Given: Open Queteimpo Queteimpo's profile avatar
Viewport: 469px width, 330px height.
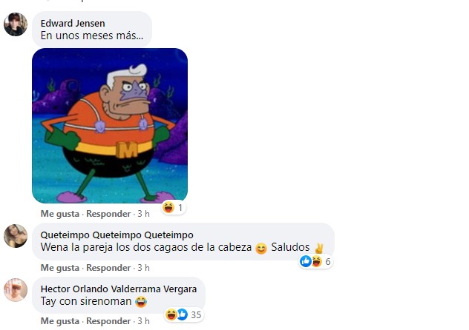Looking at the screenshot, I should (16, 236).
